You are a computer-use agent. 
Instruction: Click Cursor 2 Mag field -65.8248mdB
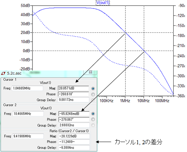tap(74, 114)
